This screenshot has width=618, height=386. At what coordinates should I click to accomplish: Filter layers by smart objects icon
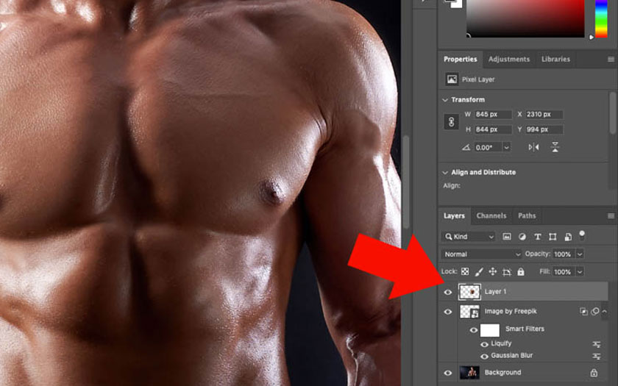568,236
